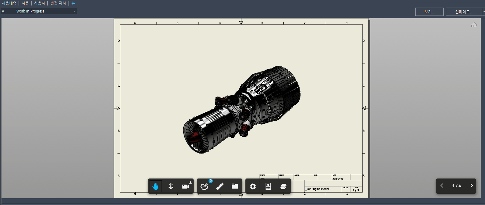485x205 pixels.
Task: Expand the arrow beside 업데이트 button
Action: [x=483, y=12]
